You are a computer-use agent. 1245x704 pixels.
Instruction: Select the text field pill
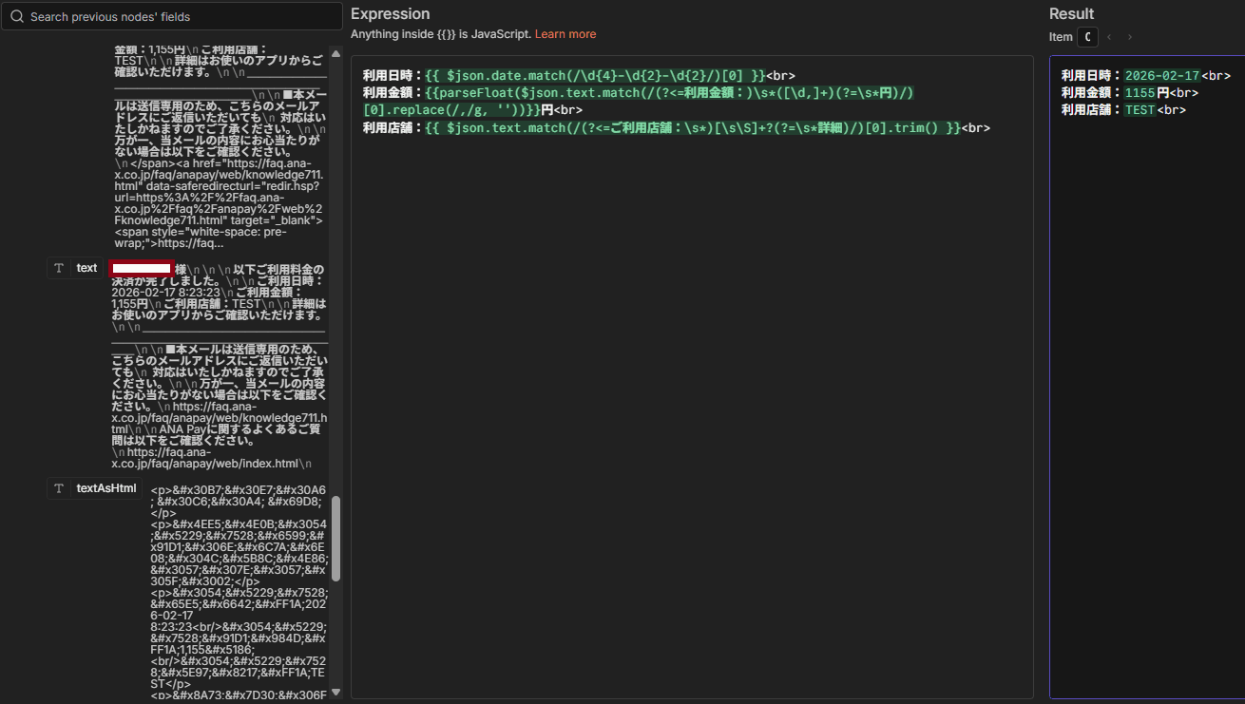86,268
